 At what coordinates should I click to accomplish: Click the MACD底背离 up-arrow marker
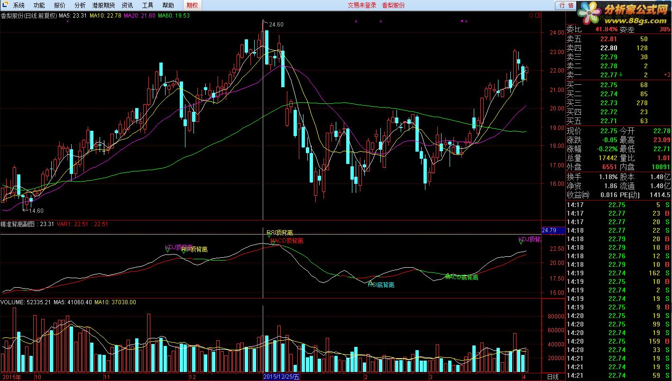447,275
